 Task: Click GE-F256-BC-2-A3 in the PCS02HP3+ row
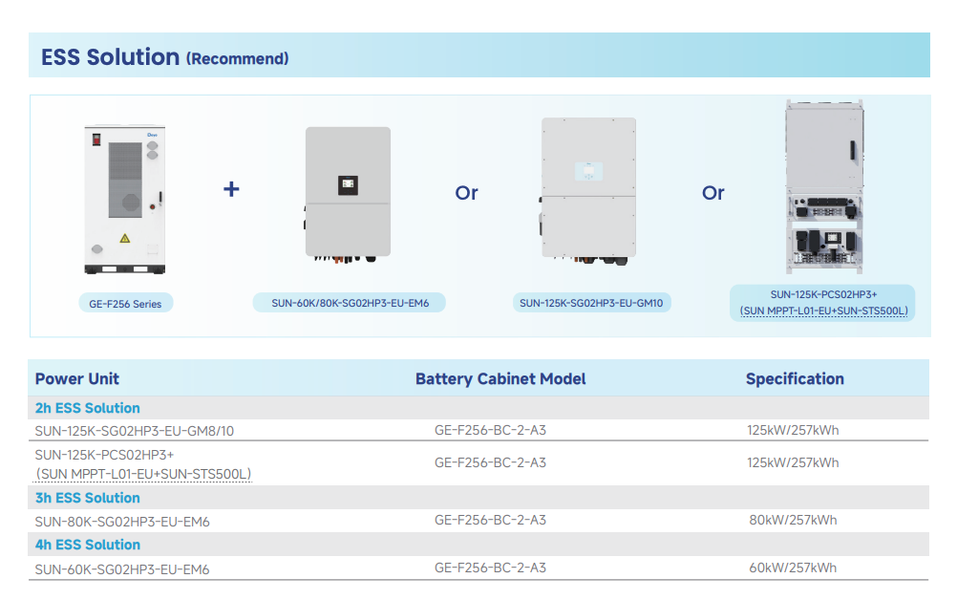(x=490, y=462)
